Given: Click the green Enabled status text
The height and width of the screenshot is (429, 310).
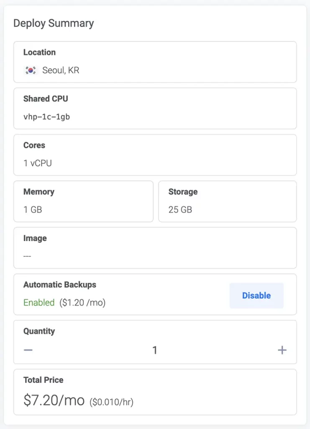Looking at the screenshot, I should pos(39,302).
